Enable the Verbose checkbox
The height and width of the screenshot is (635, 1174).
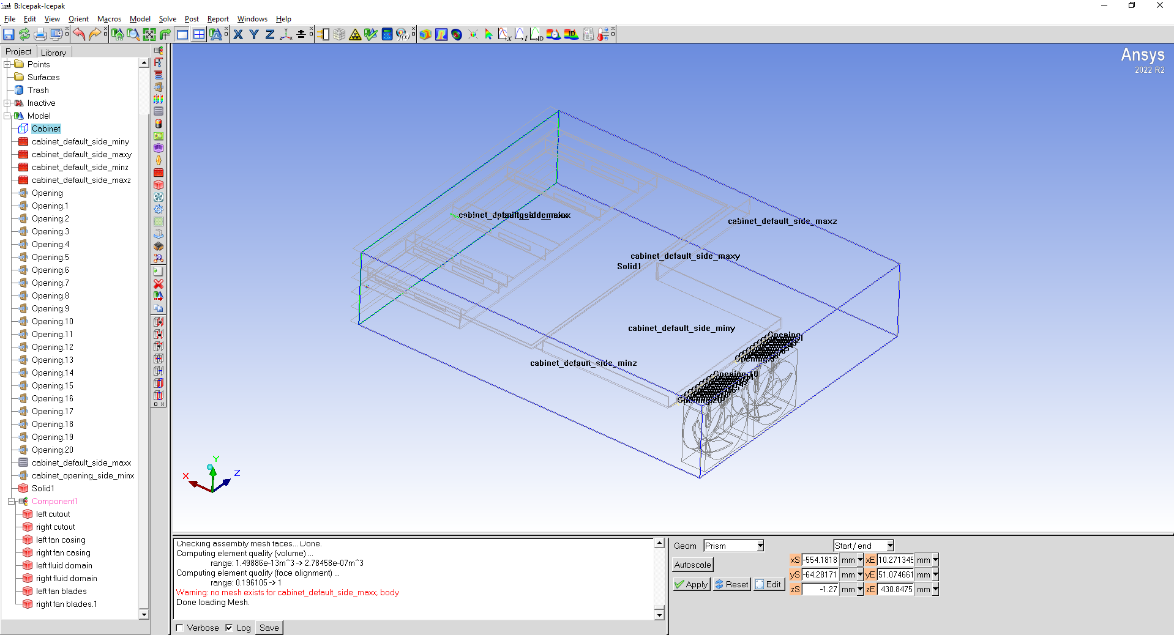click(180, 628)
